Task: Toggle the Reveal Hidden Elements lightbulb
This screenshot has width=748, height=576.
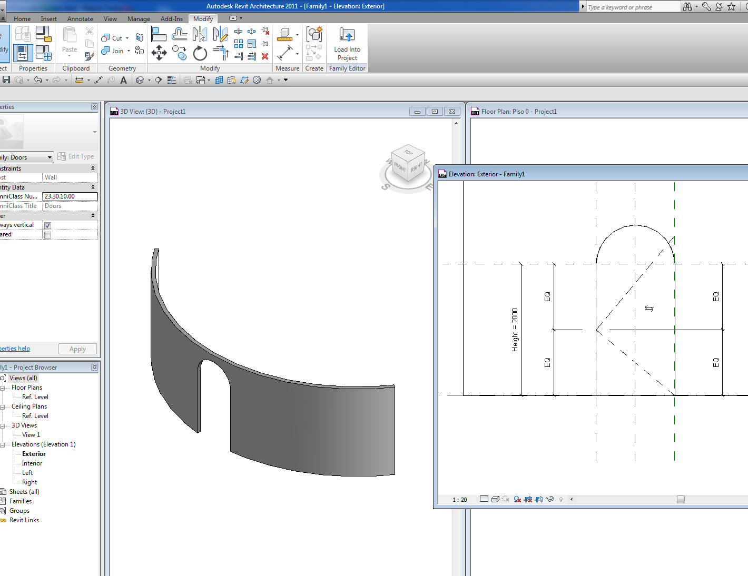Action: (x=560, y=499)
